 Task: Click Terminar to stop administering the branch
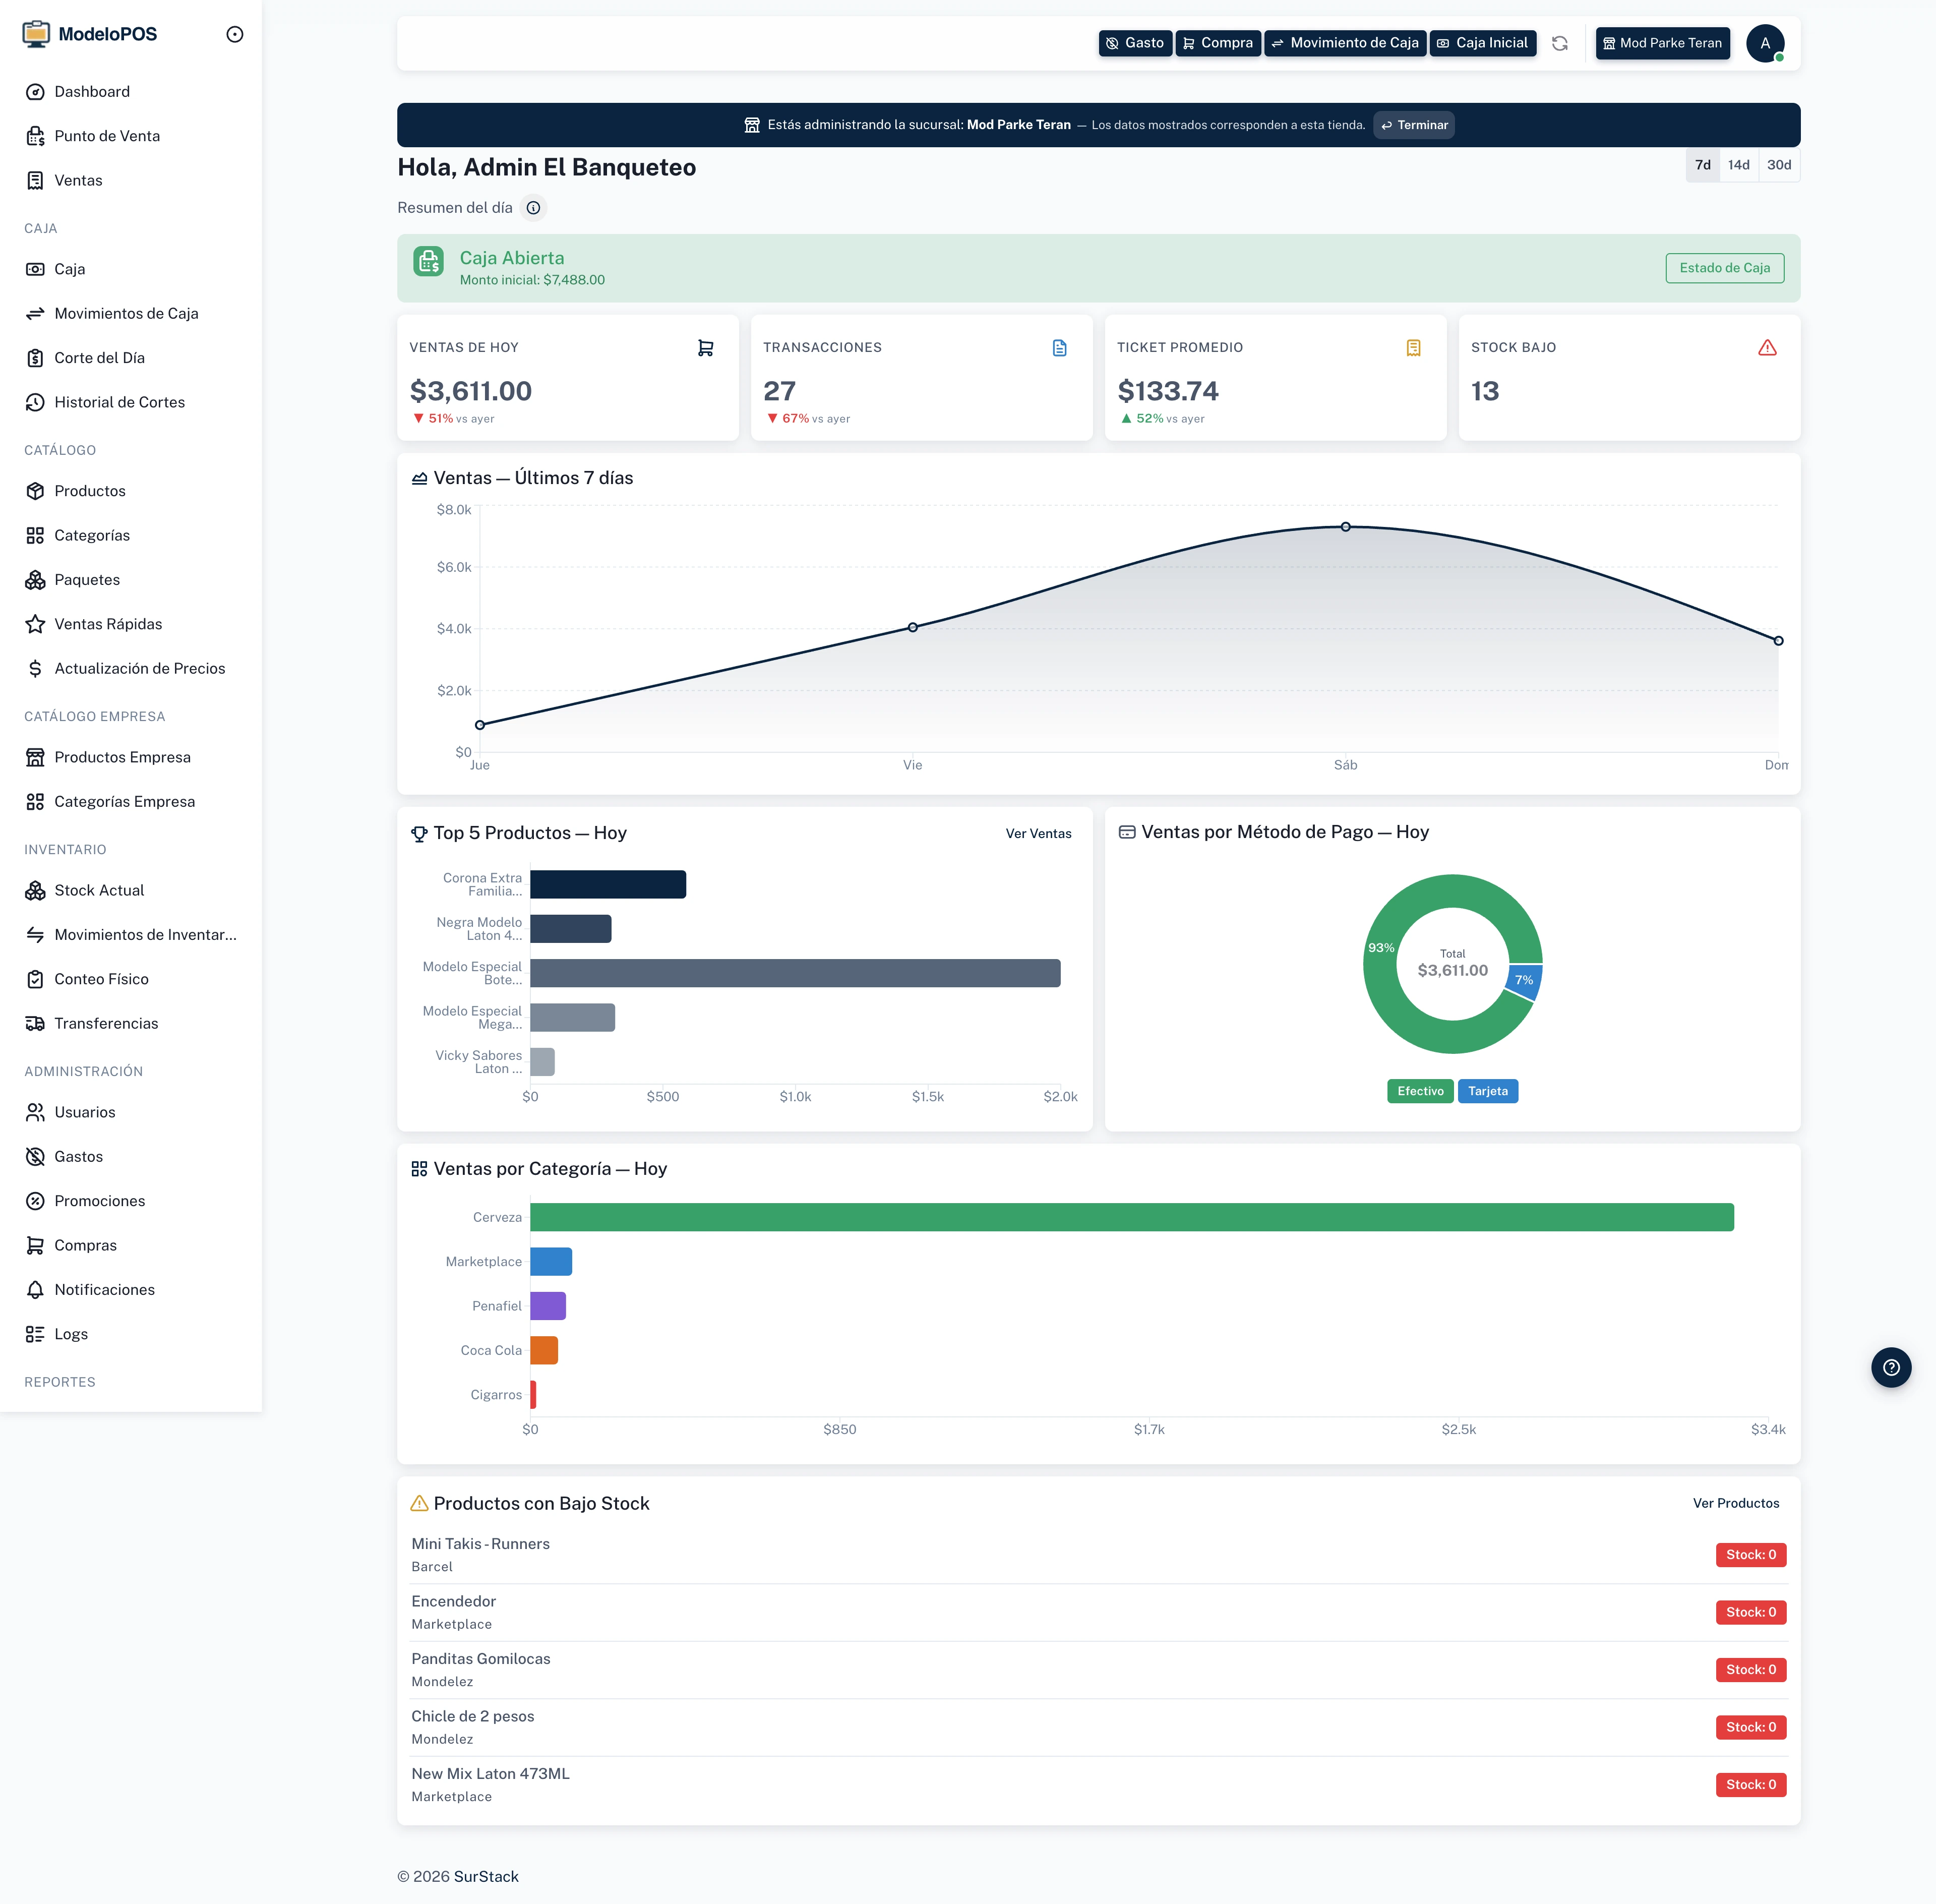[x=1413, y=125]
